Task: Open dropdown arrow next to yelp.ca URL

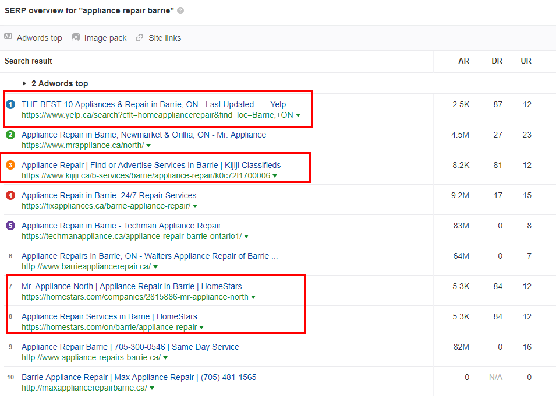Action: click(298, 115)
